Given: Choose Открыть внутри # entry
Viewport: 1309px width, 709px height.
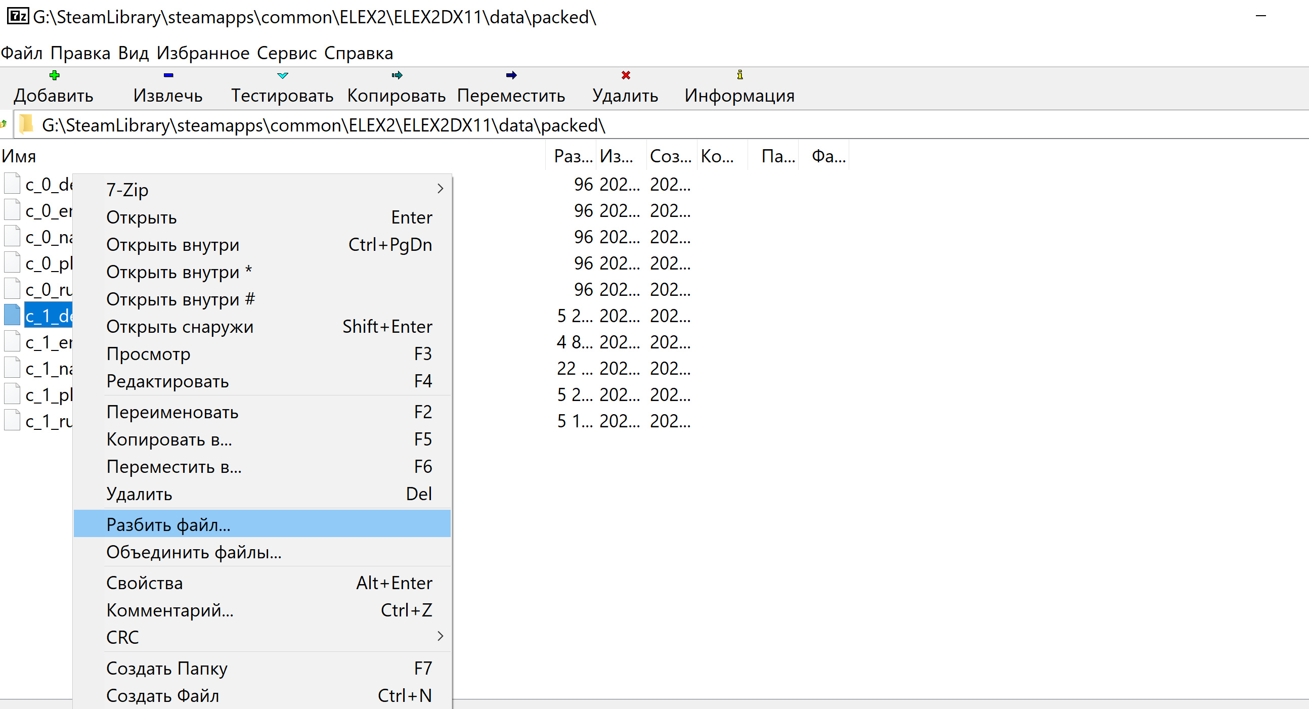Looking at the screenshot, I should tap(262, 299).
